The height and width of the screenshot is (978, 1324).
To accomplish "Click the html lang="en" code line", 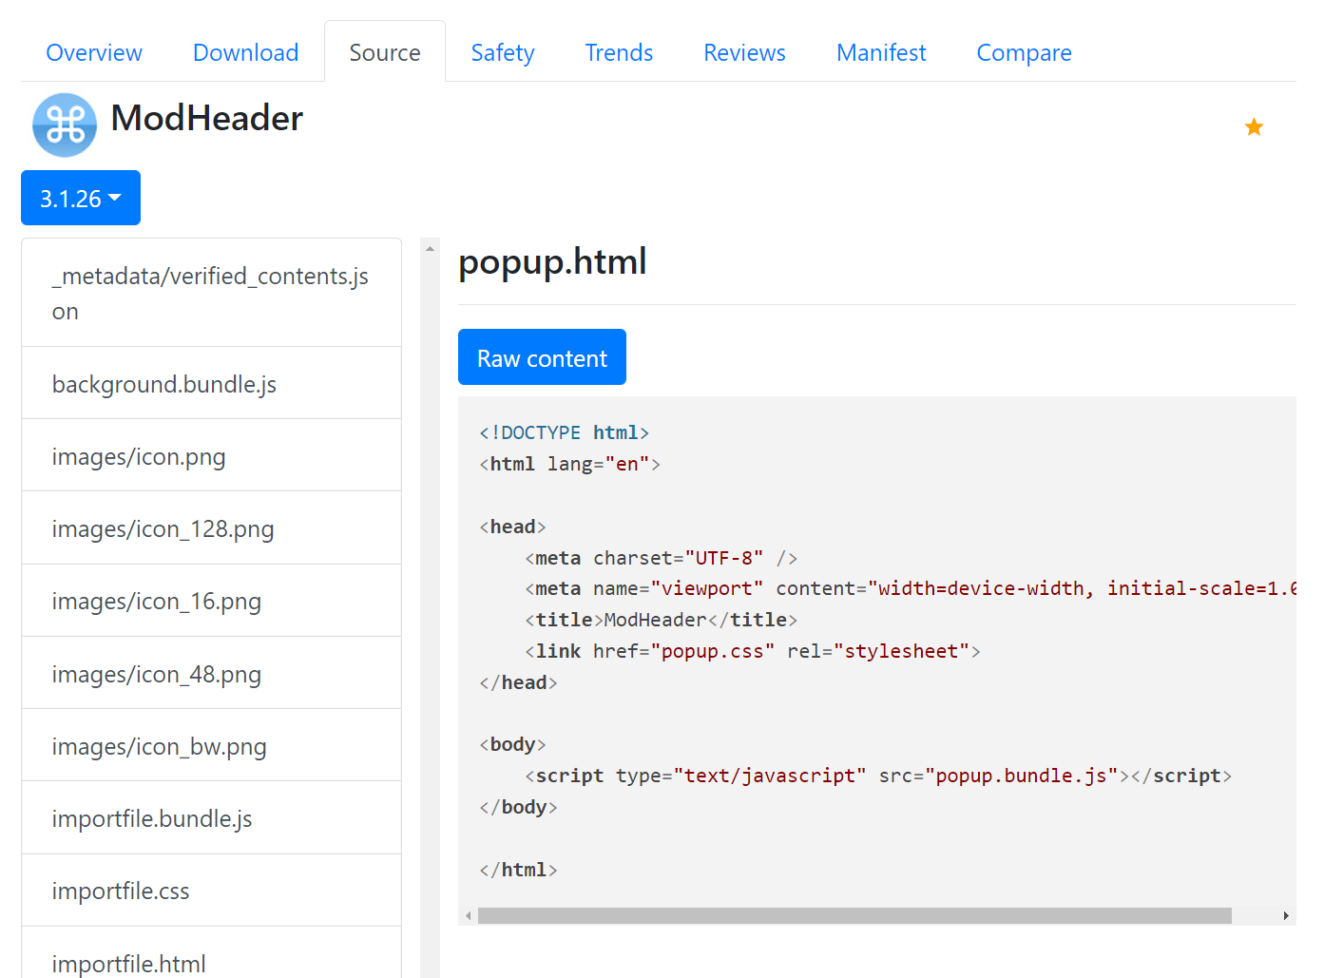I will click(x=570, y=464).
